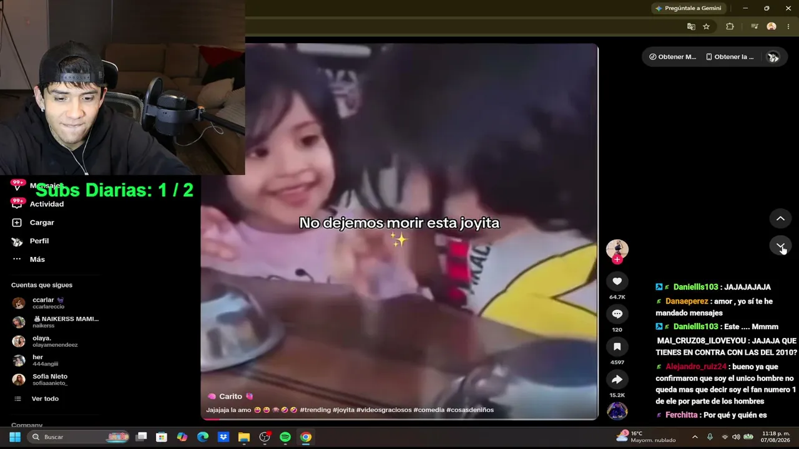Click chat username MAI_CRUZ08_ILOVEYOU
The width and height of the screenshot is (799, 449).
tap(702, 341)
